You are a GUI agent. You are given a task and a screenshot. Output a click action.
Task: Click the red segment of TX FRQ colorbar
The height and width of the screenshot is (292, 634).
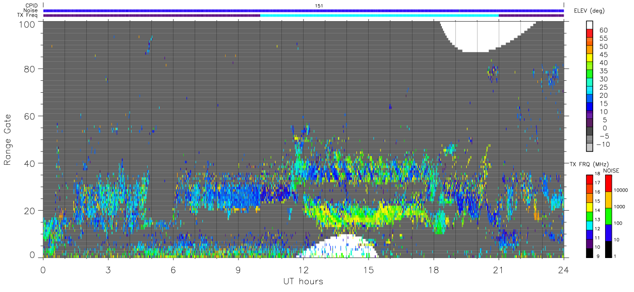pyautogui.click(x=589, y=179)
